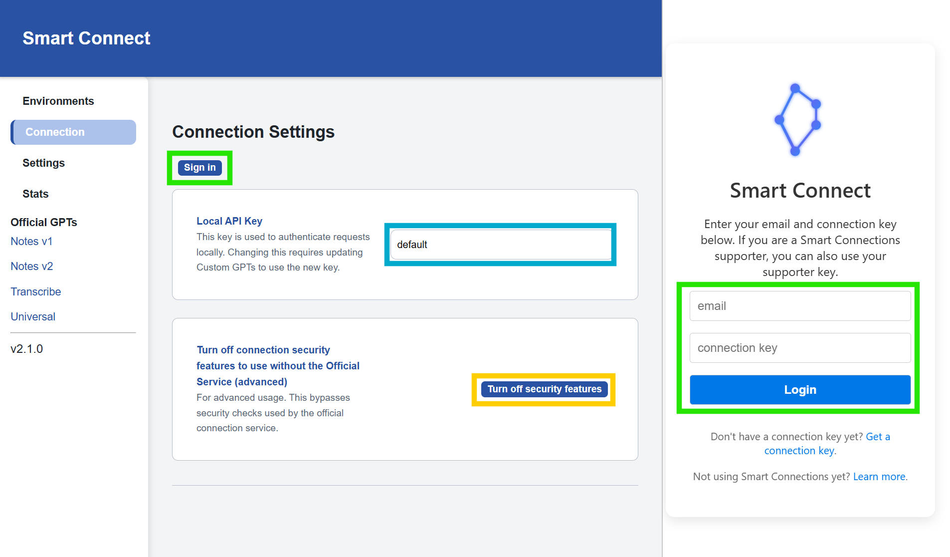The image size is (950, 557).
Task: Open Settings from the sidebar
Action: pos(43,163)
